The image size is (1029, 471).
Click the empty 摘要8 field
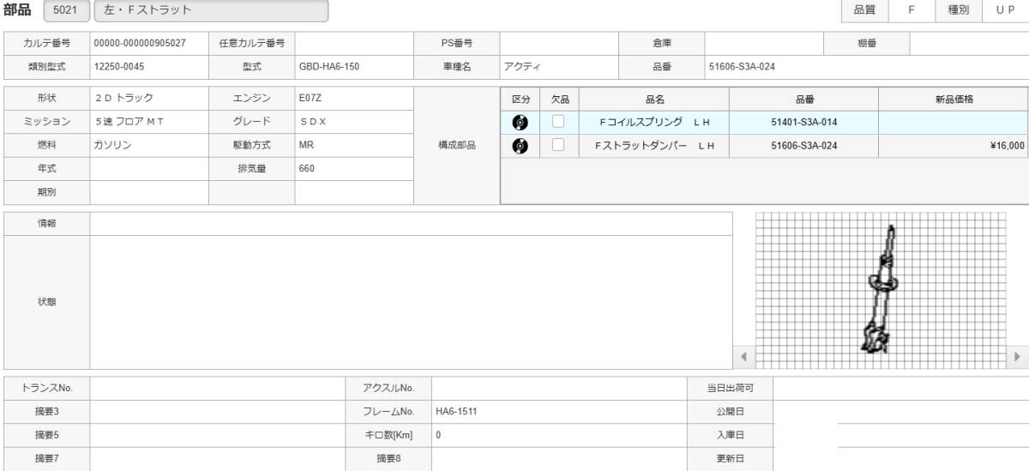pyautogui.click(x=559, y=458)
